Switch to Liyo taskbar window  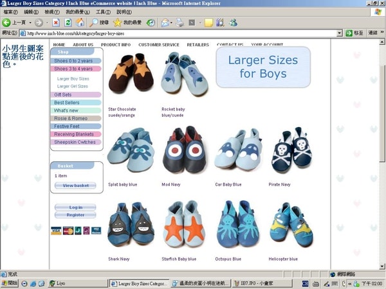(78, 283)
